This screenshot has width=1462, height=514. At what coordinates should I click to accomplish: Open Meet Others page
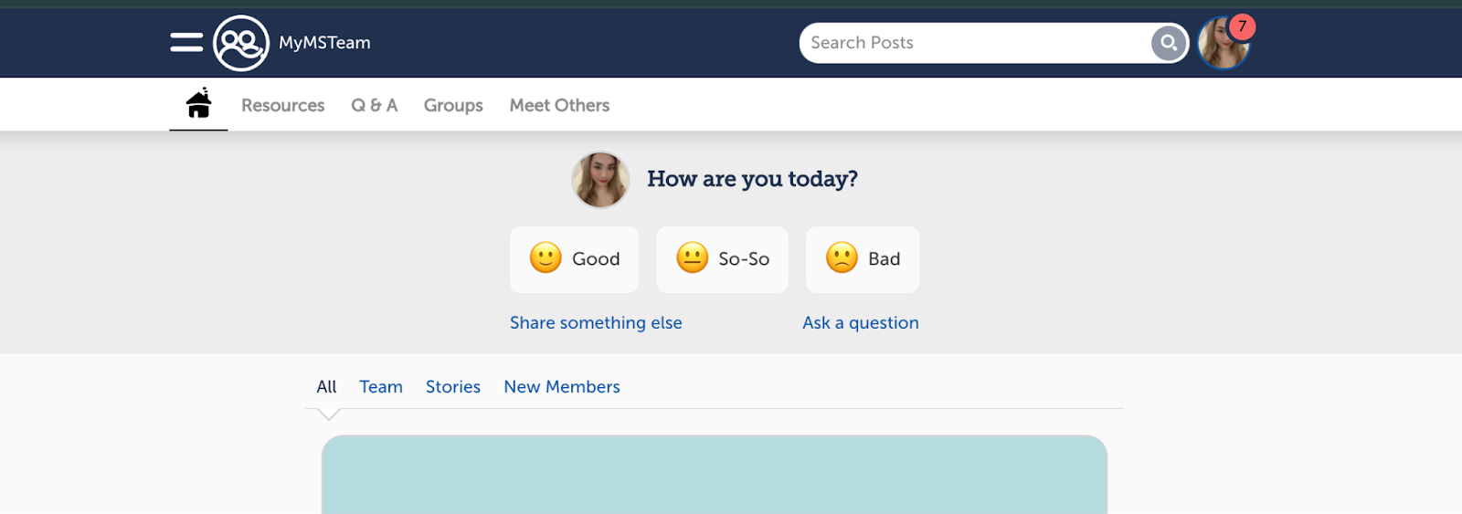559,105
